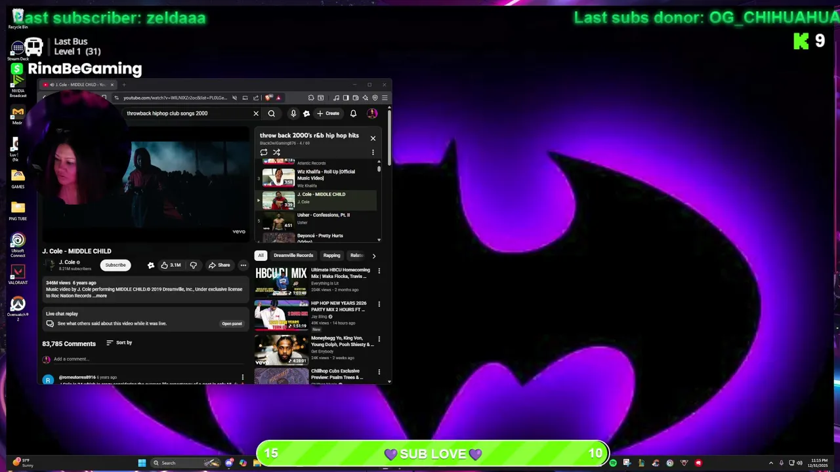This screenshot has height=472, width=840.
Task: Click the Brave Shields lion icon
Action: (268, 98)
